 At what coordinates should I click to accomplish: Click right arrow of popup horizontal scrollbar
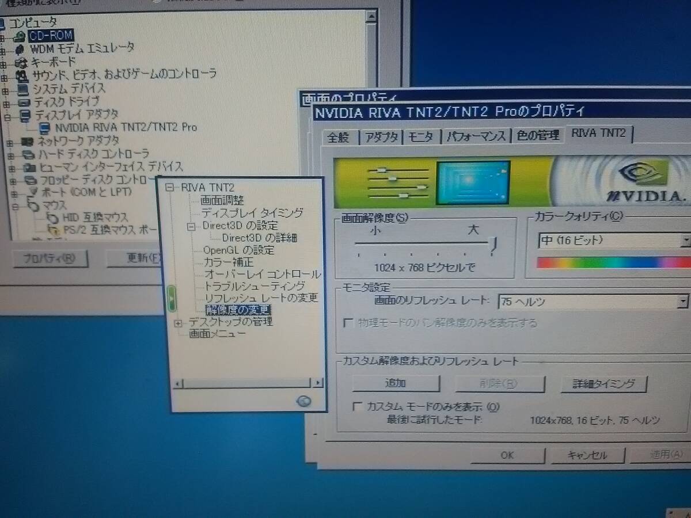point(318,382)
